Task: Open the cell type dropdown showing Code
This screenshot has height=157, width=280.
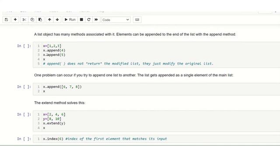Action: tap(116, 20)
